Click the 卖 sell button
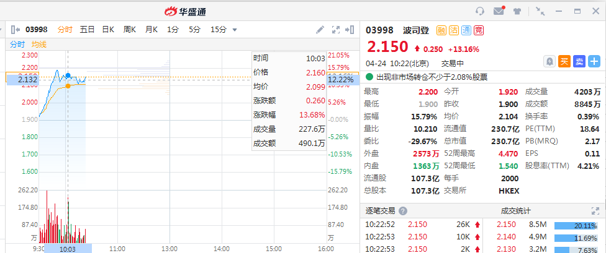The height and width of the screenshot is (253, 606). 579,61
